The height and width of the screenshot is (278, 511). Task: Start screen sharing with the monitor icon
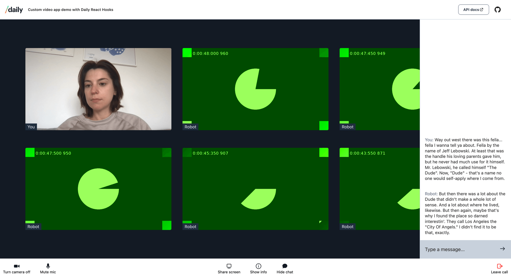(229, 266)
